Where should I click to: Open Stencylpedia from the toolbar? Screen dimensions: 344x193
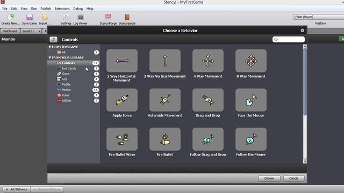click(x=127, y=19)
